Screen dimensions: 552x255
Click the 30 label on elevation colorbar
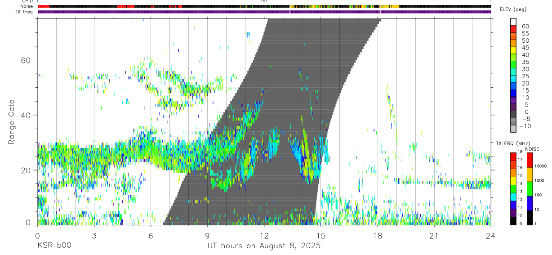click(x=525, y=69)
